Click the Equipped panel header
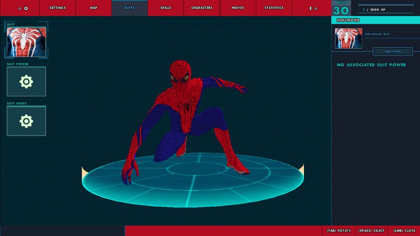This screenshot has height=236, width=420. (x=375, y=20)
